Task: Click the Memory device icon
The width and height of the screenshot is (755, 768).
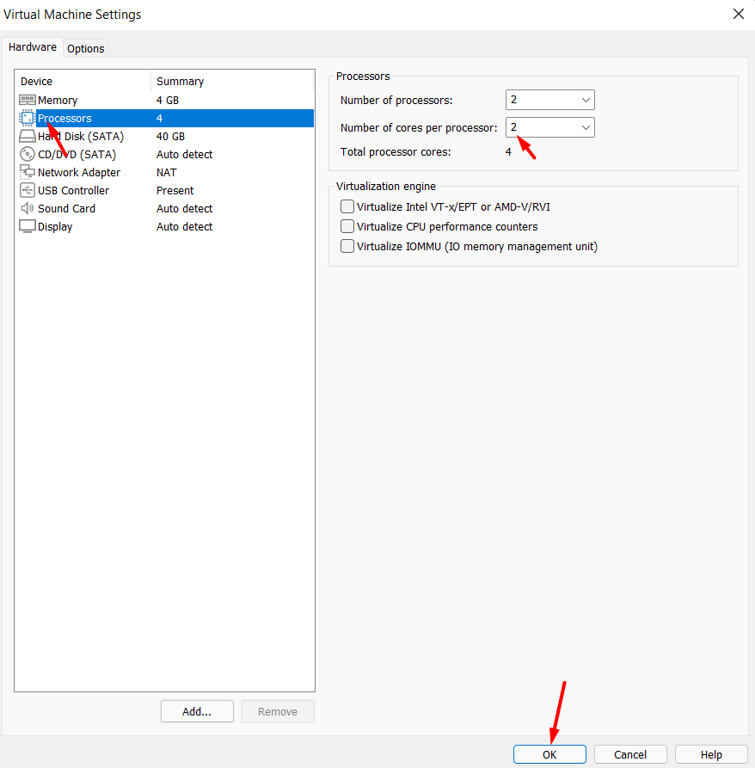Action: click(28, 101)
